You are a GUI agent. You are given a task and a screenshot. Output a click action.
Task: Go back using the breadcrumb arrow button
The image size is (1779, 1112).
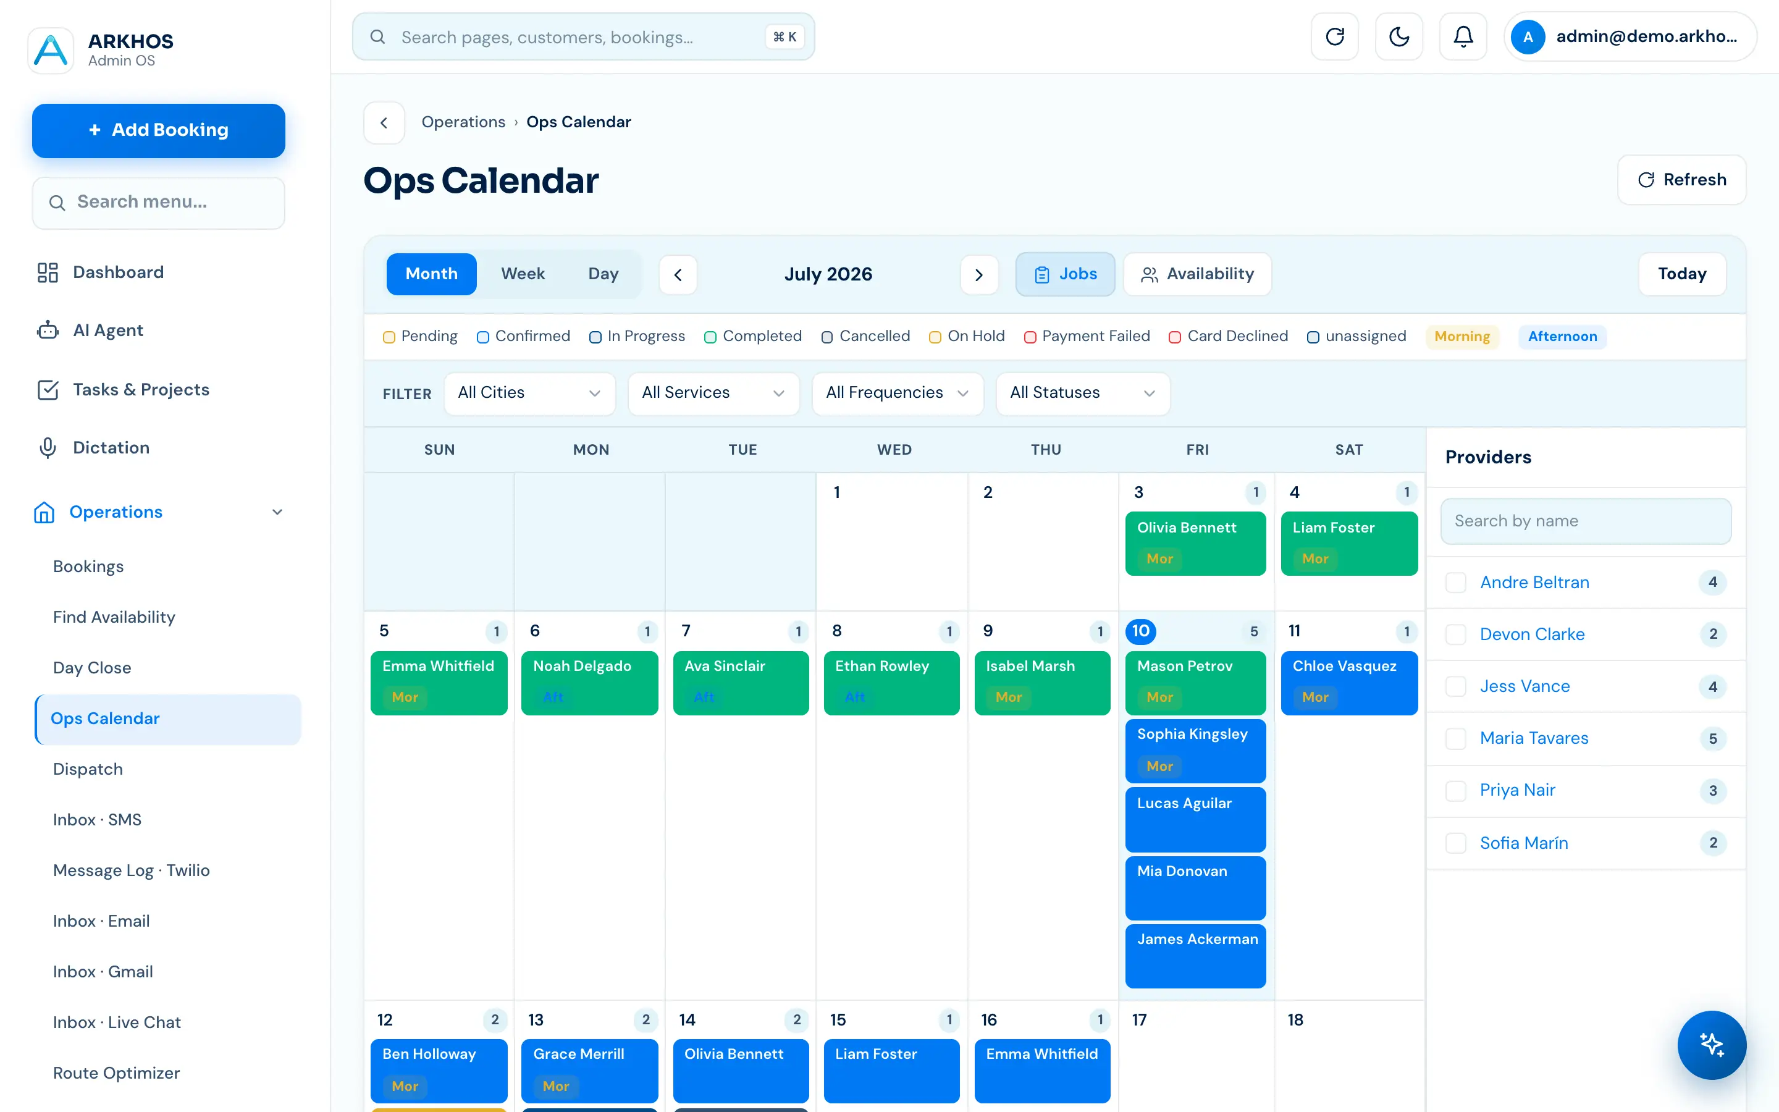384,123
